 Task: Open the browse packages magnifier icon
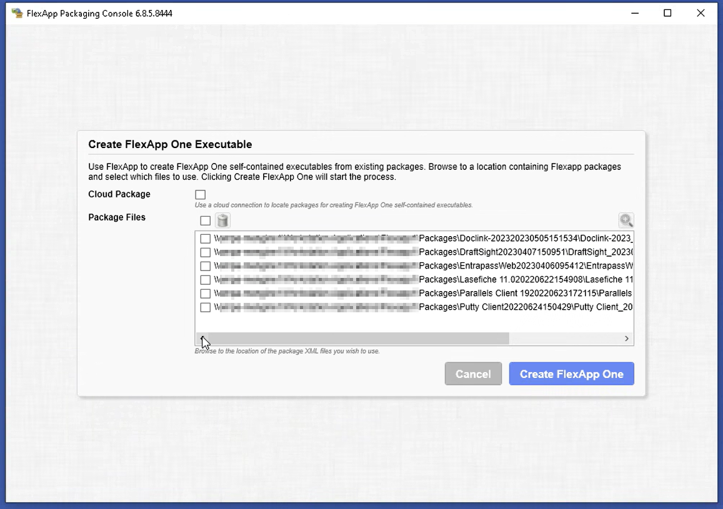click(626, 220)
